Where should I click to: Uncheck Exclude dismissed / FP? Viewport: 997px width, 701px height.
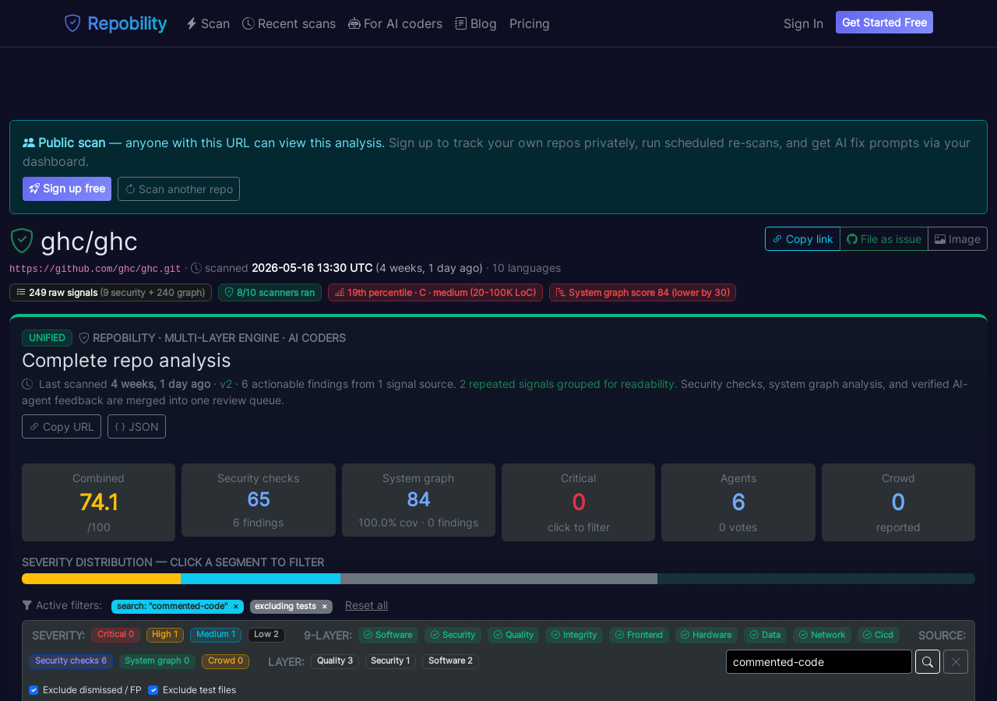point(33,690)
